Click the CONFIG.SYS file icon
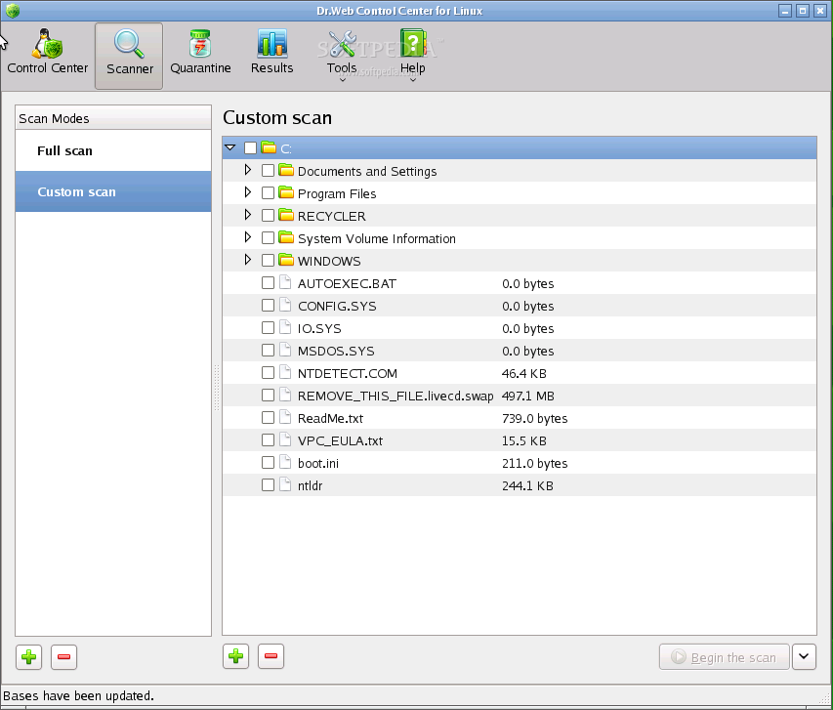Viewport: 833px width, 710px height. (285, 305)
